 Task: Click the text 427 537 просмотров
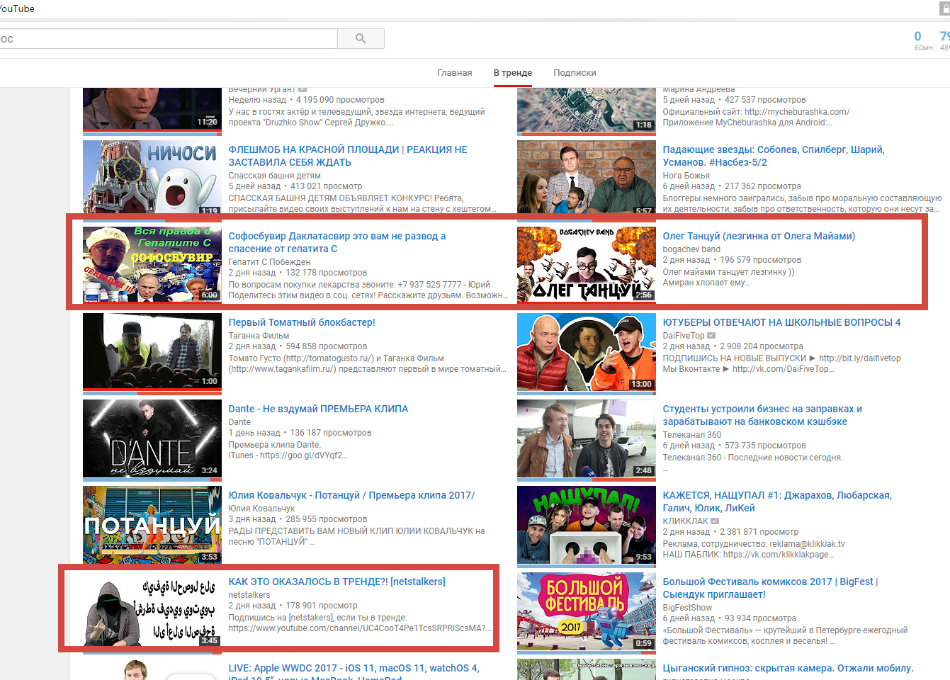tap(765, 100)
